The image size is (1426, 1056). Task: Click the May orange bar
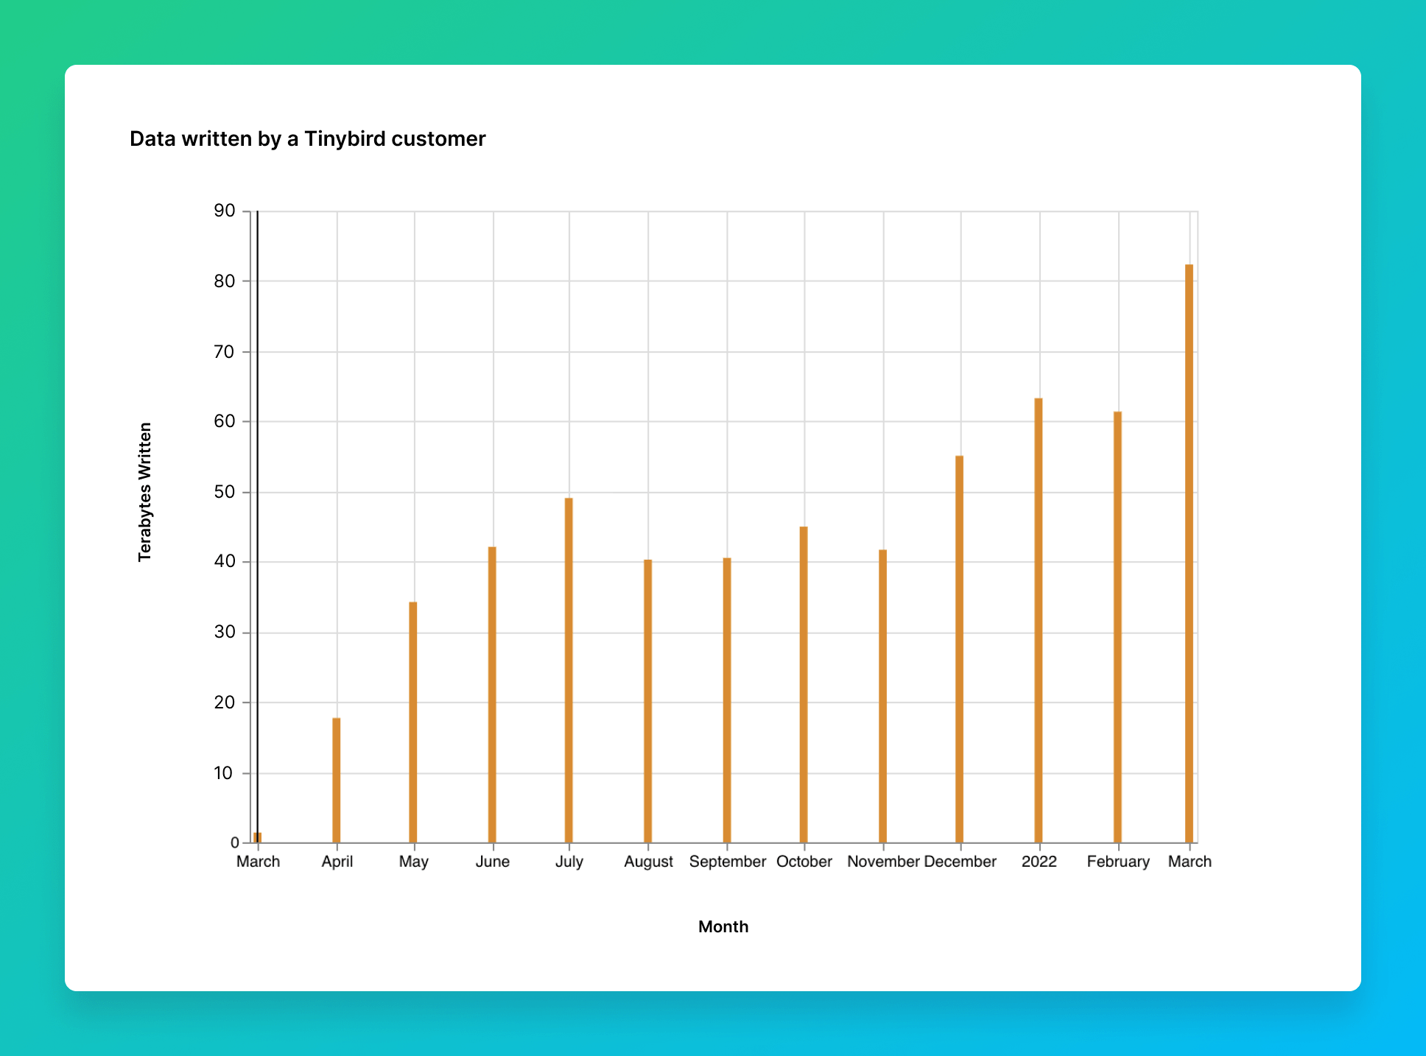pyautogui.click(x=413, y=722)
